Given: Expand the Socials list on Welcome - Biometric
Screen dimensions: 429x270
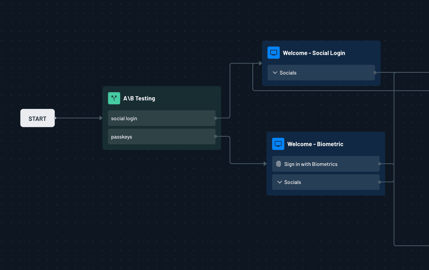Looking at the screenshot, I should pos(325,182).
